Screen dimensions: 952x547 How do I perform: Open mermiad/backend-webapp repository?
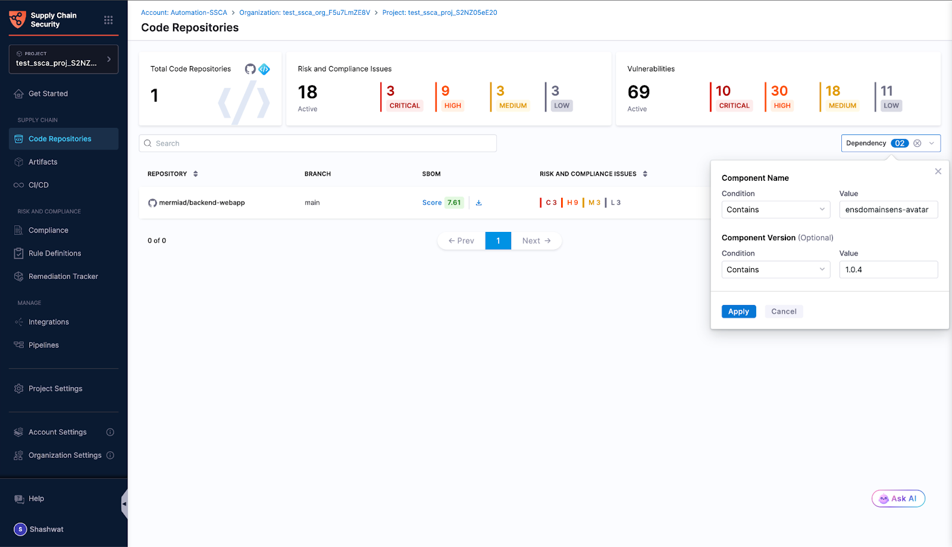[x=202, y=203]
